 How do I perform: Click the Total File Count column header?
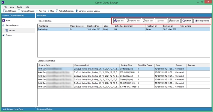[x=146, y=65]
